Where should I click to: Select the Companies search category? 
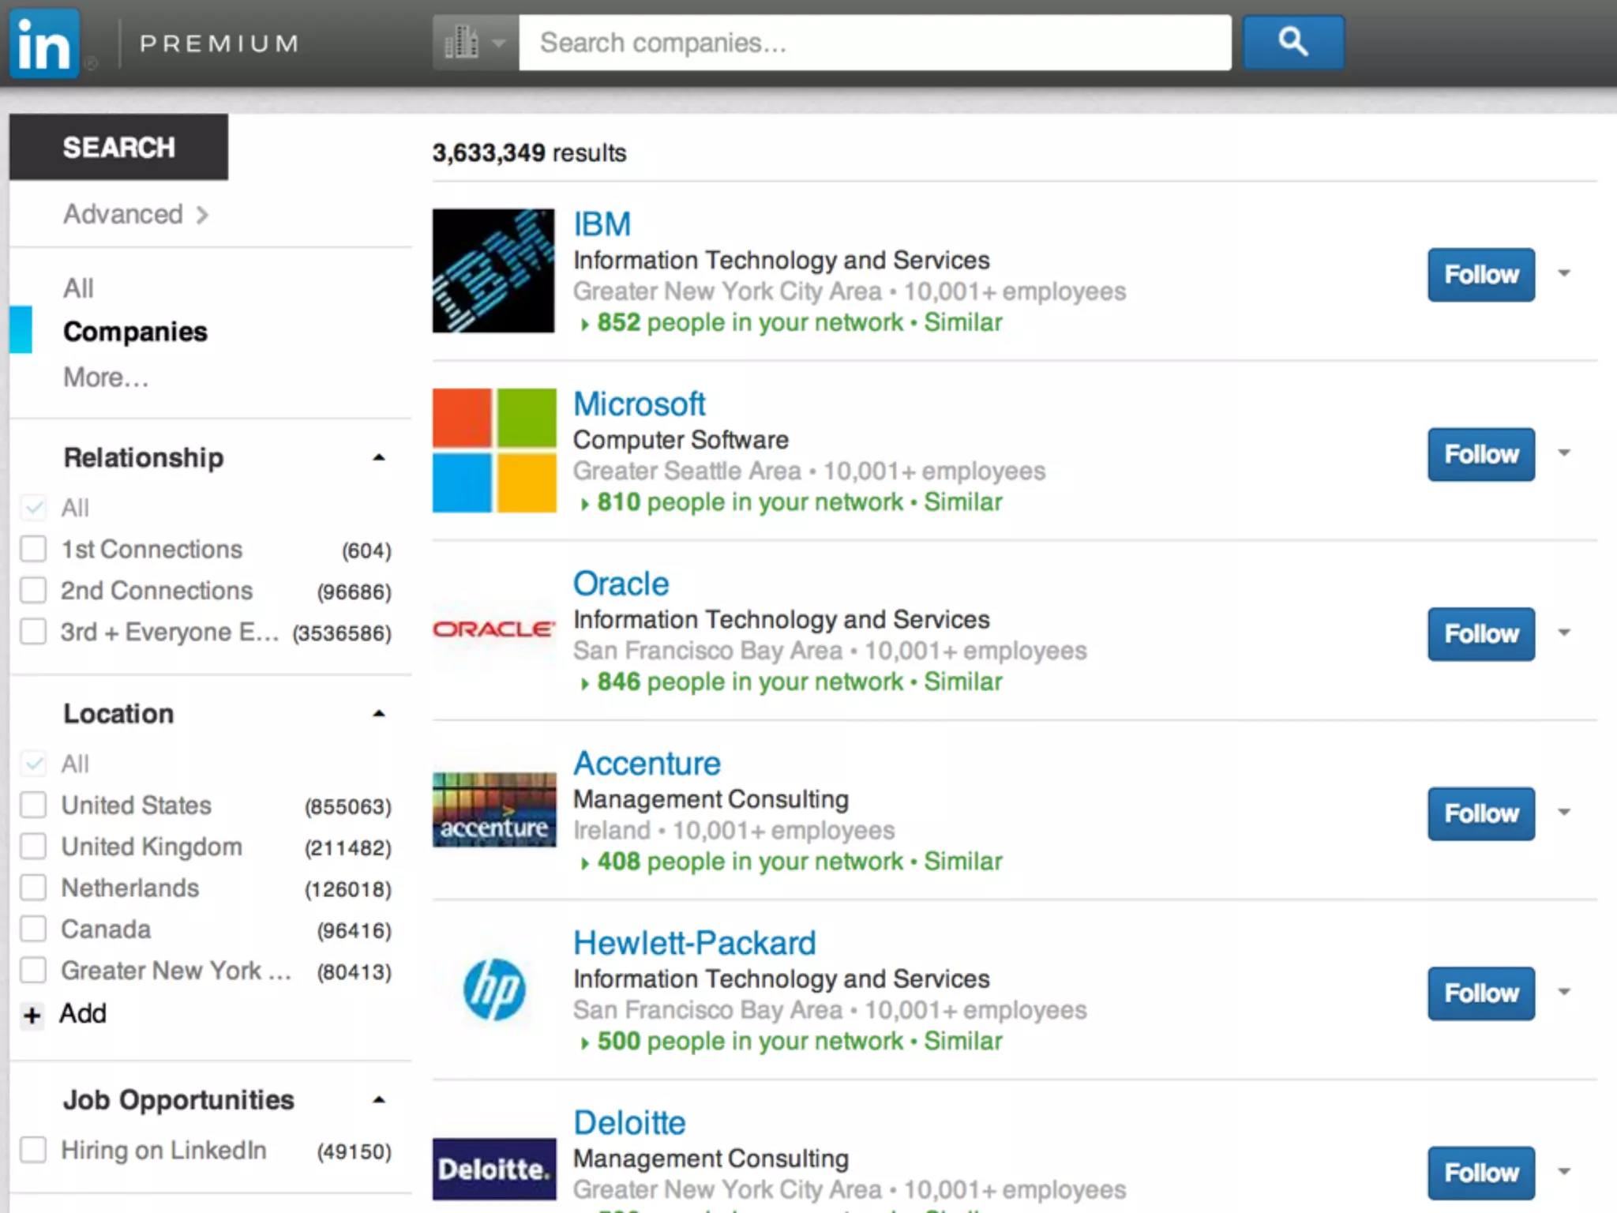point(135,332)
